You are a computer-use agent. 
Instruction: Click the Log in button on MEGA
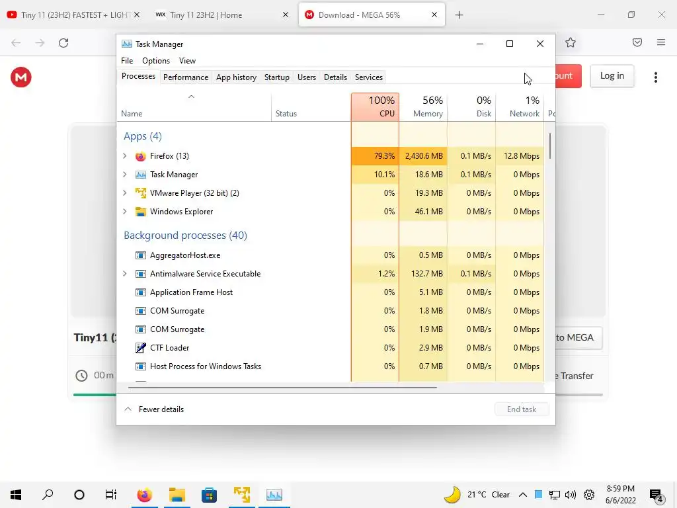tap(612, 76)
